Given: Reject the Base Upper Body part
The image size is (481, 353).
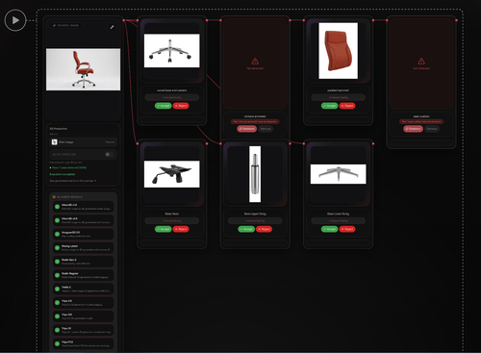Looking at the screenshot, I should click(265, 229).
